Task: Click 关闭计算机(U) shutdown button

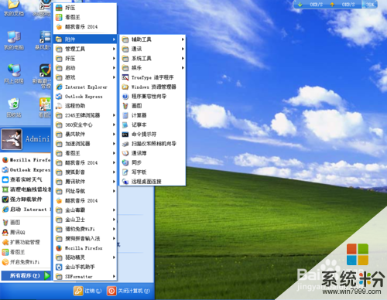Action: (128, 291)
